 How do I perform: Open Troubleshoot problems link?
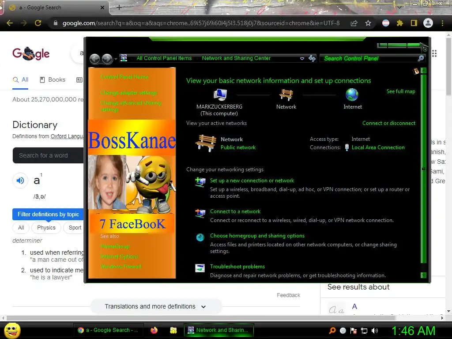click(x=237, y=266)
